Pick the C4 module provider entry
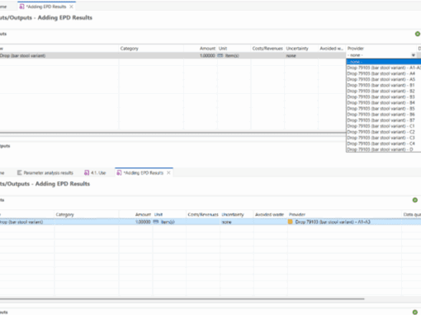Viewport: 421px width, 315px height. (x=383, y=143)
